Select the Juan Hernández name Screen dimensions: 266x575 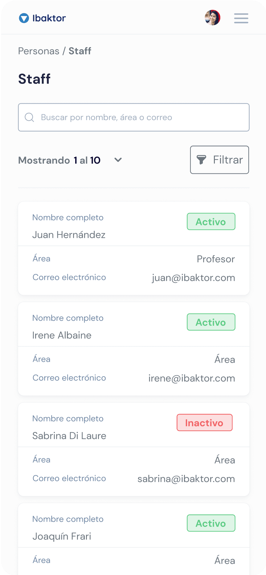coord(69,235)
